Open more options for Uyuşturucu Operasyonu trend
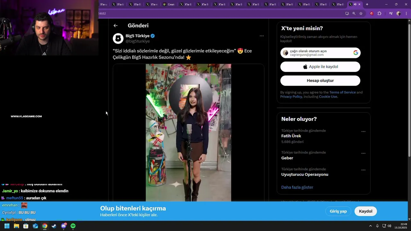The height and width of the screenshot is (231, 411). point(363,170)
